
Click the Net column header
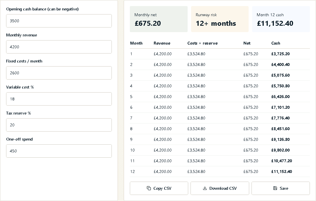click(247, 43)
